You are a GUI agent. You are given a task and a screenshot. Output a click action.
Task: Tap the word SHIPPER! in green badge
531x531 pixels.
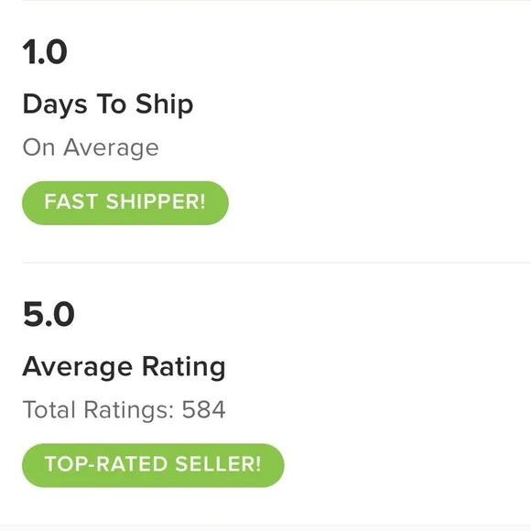(x=156, y=201)
